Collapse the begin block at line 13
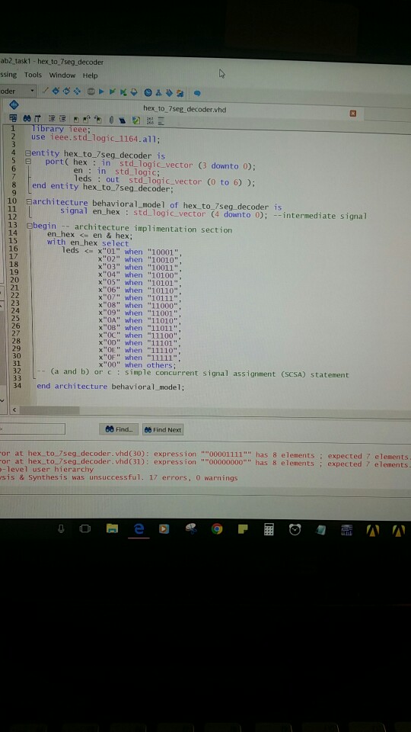This screenshot has height=732, width=411. coord(30,226)
